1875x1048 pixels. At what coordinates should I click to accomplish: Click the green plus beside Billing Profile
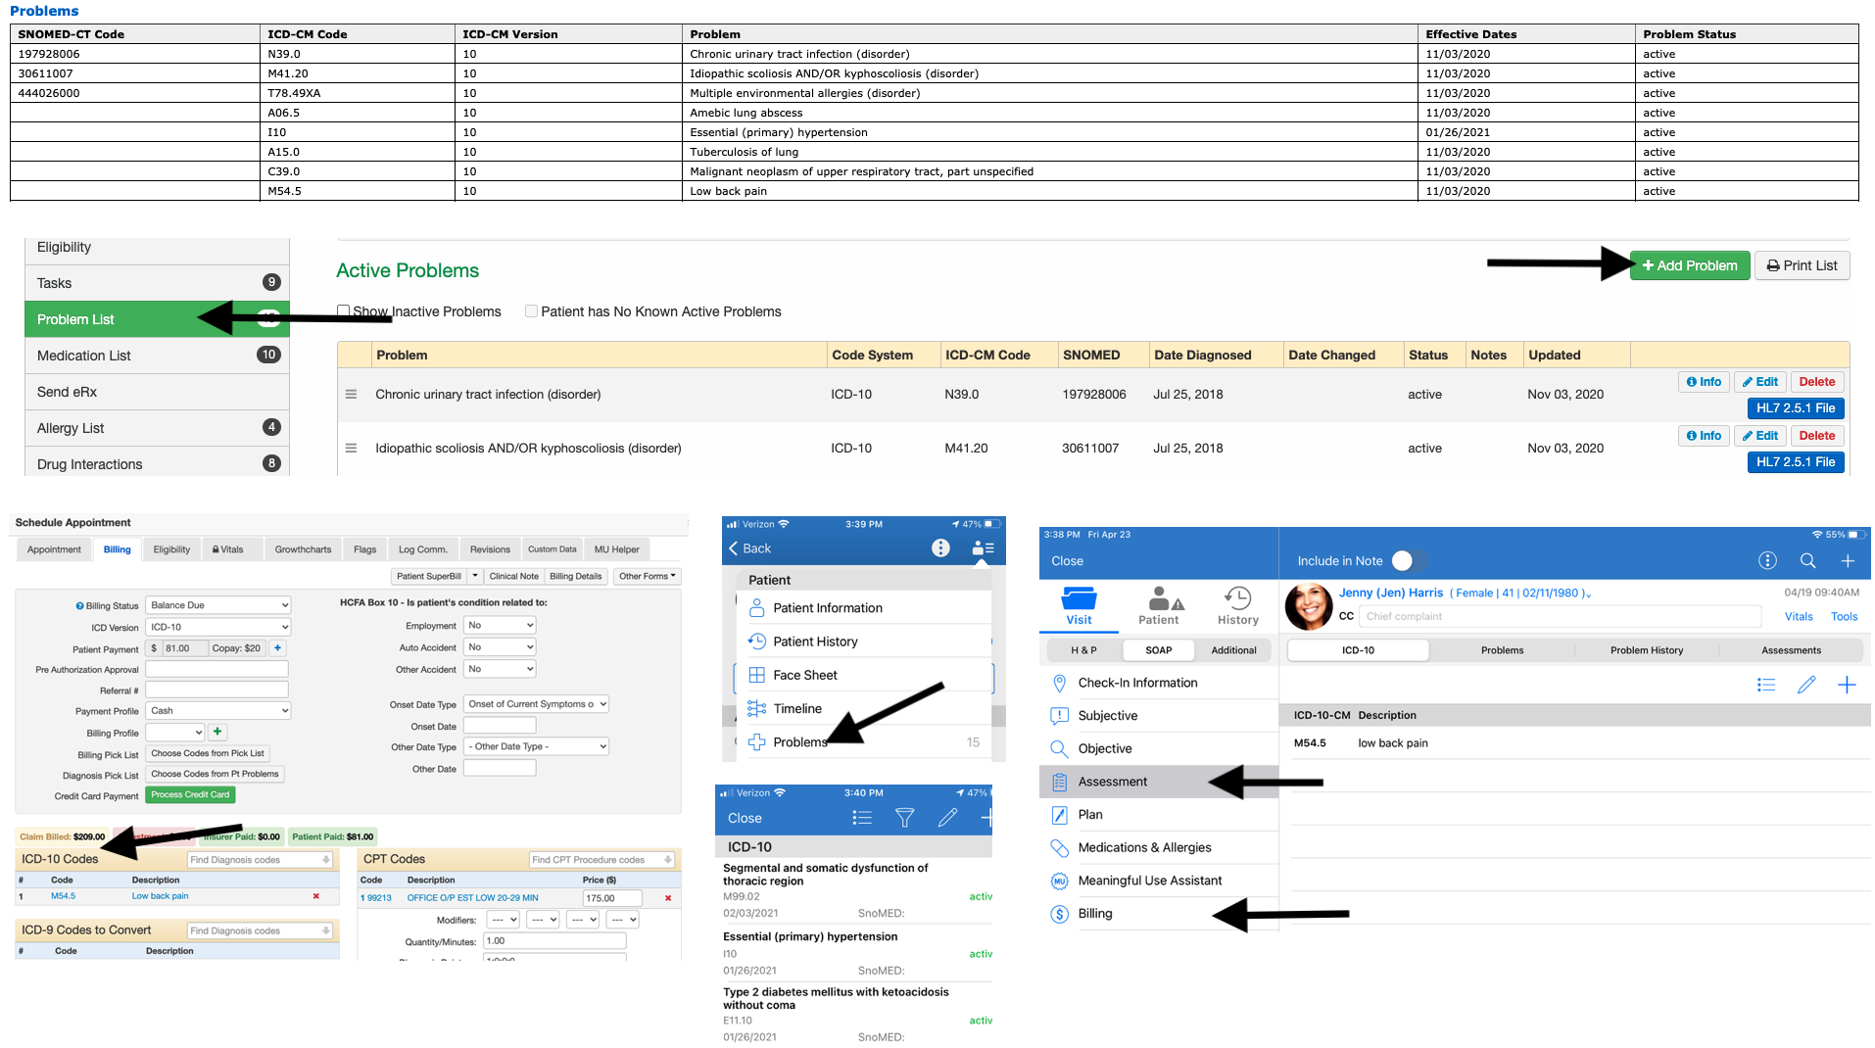click(217, 732)
